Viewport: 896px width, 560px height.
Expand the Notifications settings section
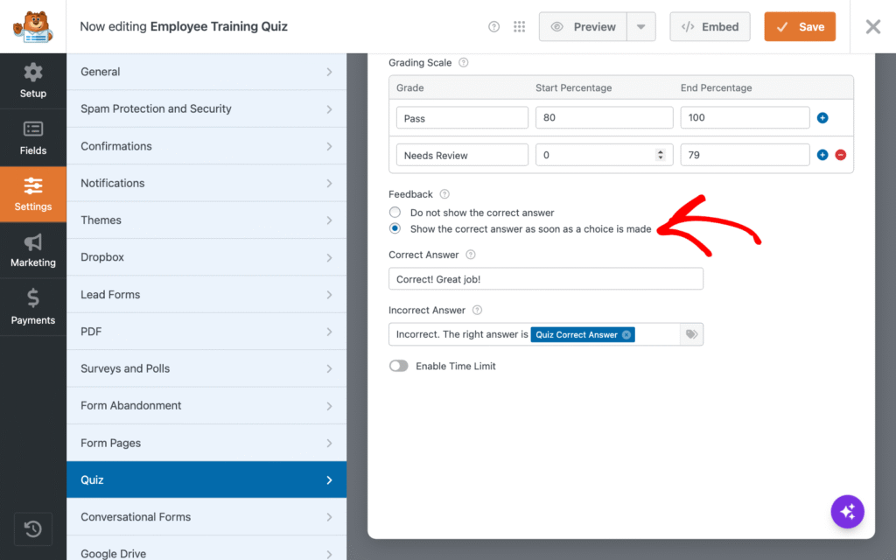[x=206, y=184]
